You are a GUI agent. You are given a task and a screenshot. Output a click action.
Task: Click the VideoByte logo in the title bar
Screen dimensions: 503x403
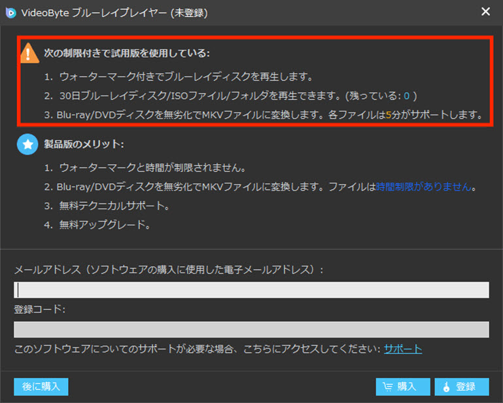pyautogui.click(x=10, y=12)
